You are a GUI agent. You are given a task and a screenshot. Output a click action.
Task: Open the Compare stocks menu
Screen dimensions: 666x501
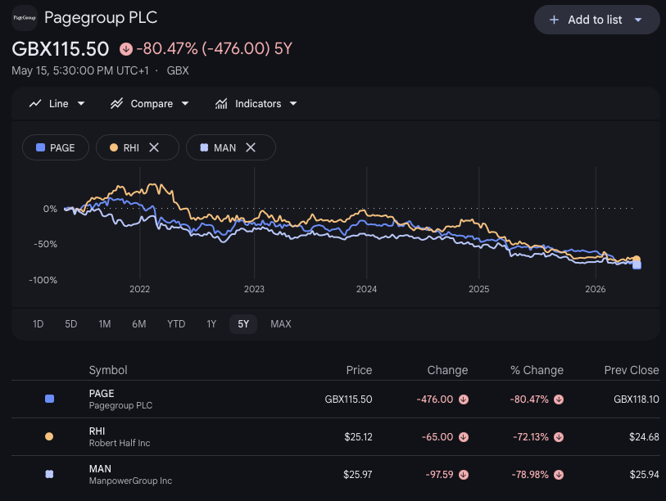click(150, 104)
